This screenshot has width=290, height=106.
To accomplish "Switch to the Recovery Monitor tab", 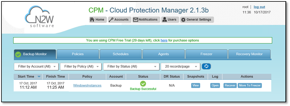I will pyautogui.click(x=249, y=54).
